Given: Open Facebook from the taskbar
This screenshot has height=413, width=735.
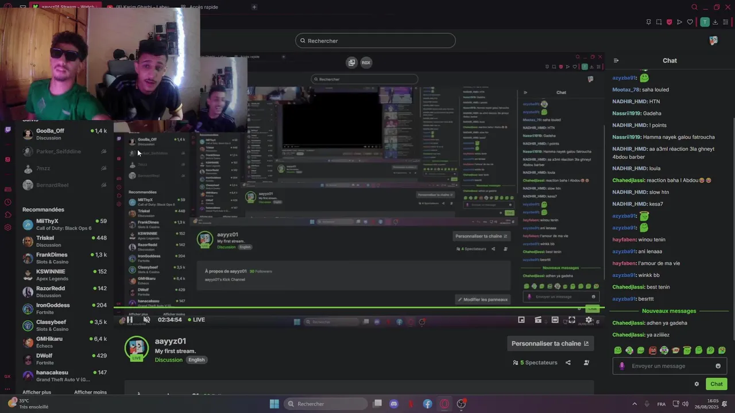Looking at the screenshot, I should [428, 404].
